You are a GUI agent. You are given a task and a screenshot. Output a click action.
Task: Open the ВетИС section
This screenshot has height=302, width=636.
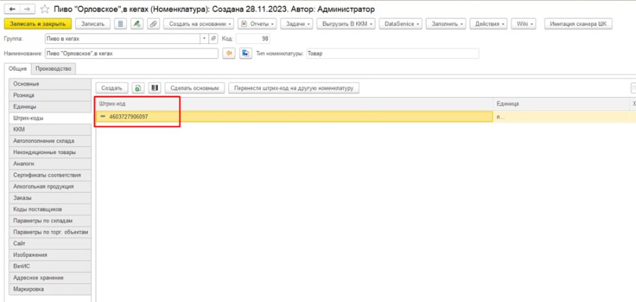click(x=49, y=266)
